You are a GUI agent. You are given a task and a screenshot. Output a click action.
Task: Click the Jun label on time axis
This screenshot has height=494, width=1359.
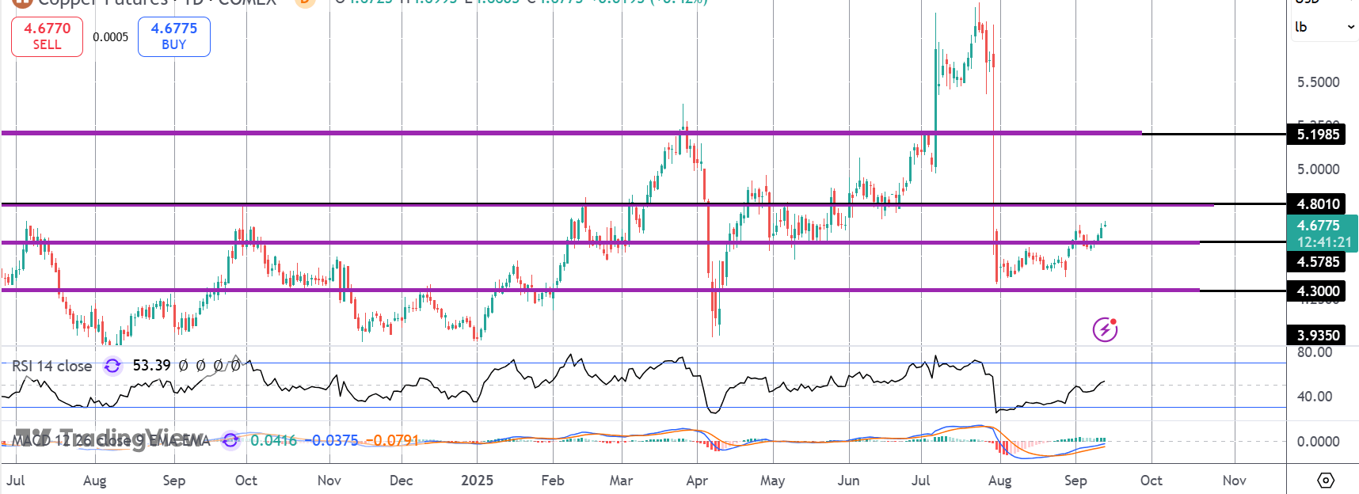pyautogui.click(x=848, y=481)
